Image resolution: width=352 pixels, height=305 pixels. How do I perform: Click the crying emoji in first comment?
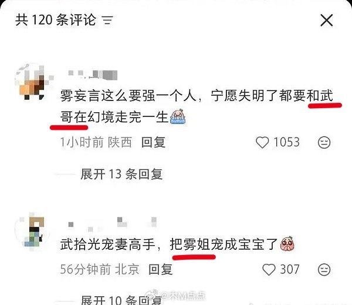178,116
